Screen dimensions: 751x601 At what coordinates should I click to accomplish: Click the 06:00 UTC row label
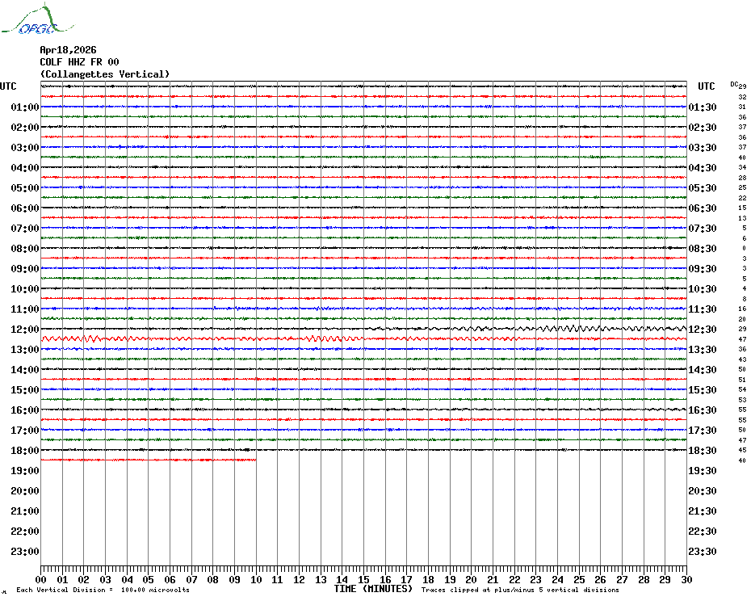coord(25,208)
